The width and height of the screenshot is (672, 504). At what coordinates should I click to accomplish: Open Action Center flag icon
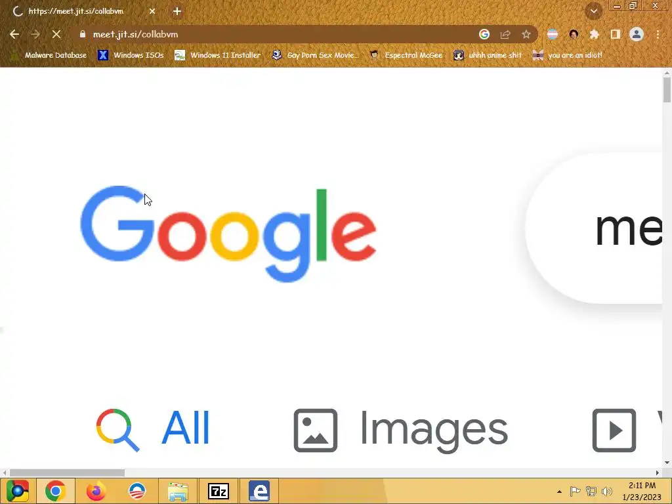575,491
